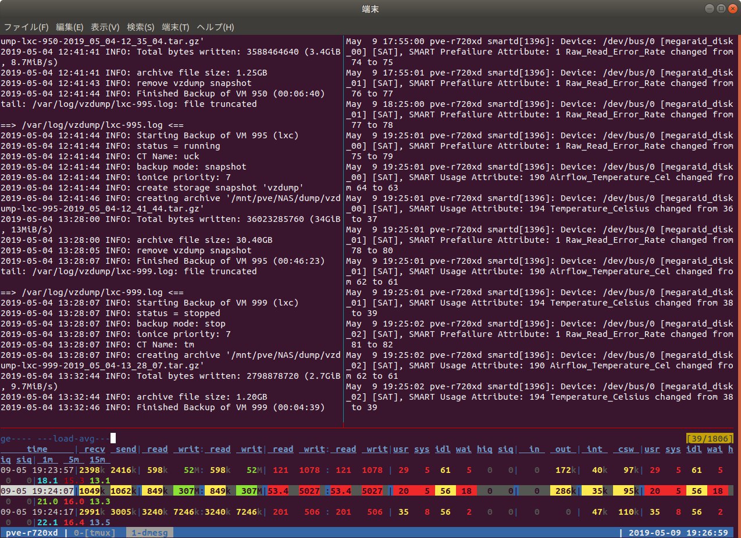Click the 'backup mode: stop' log line

click(x=113, y=324)
